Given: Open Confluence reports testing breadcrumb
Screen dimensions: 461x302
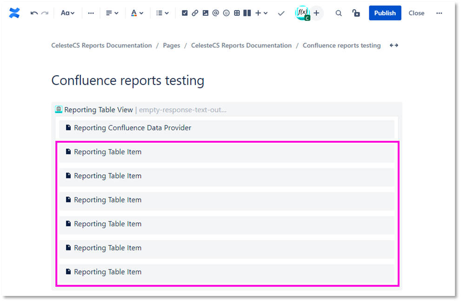Looking at the screenshot, I should pyautogui.click(x=341, y=45).
